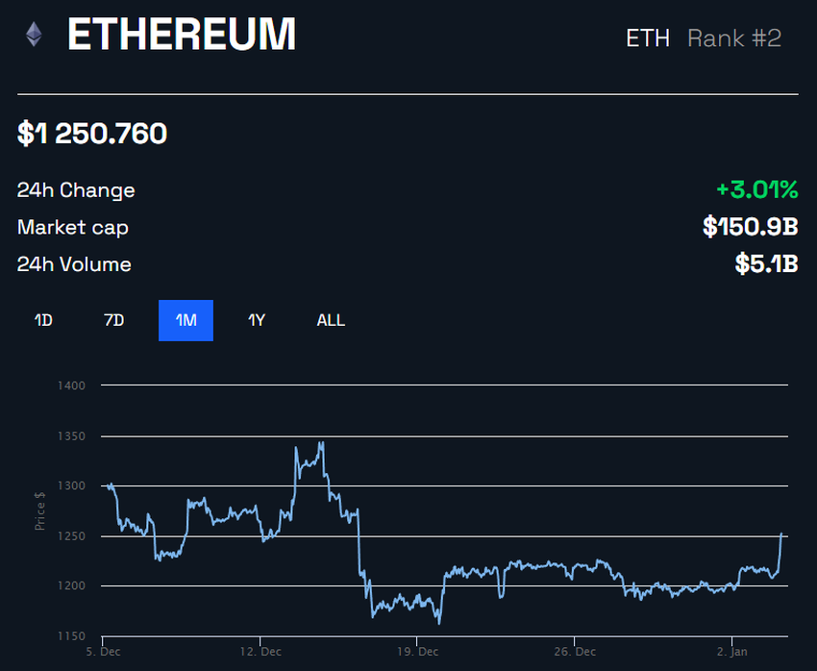Click the Price $ axis title
817x671 pixels.
coord(39,511)
